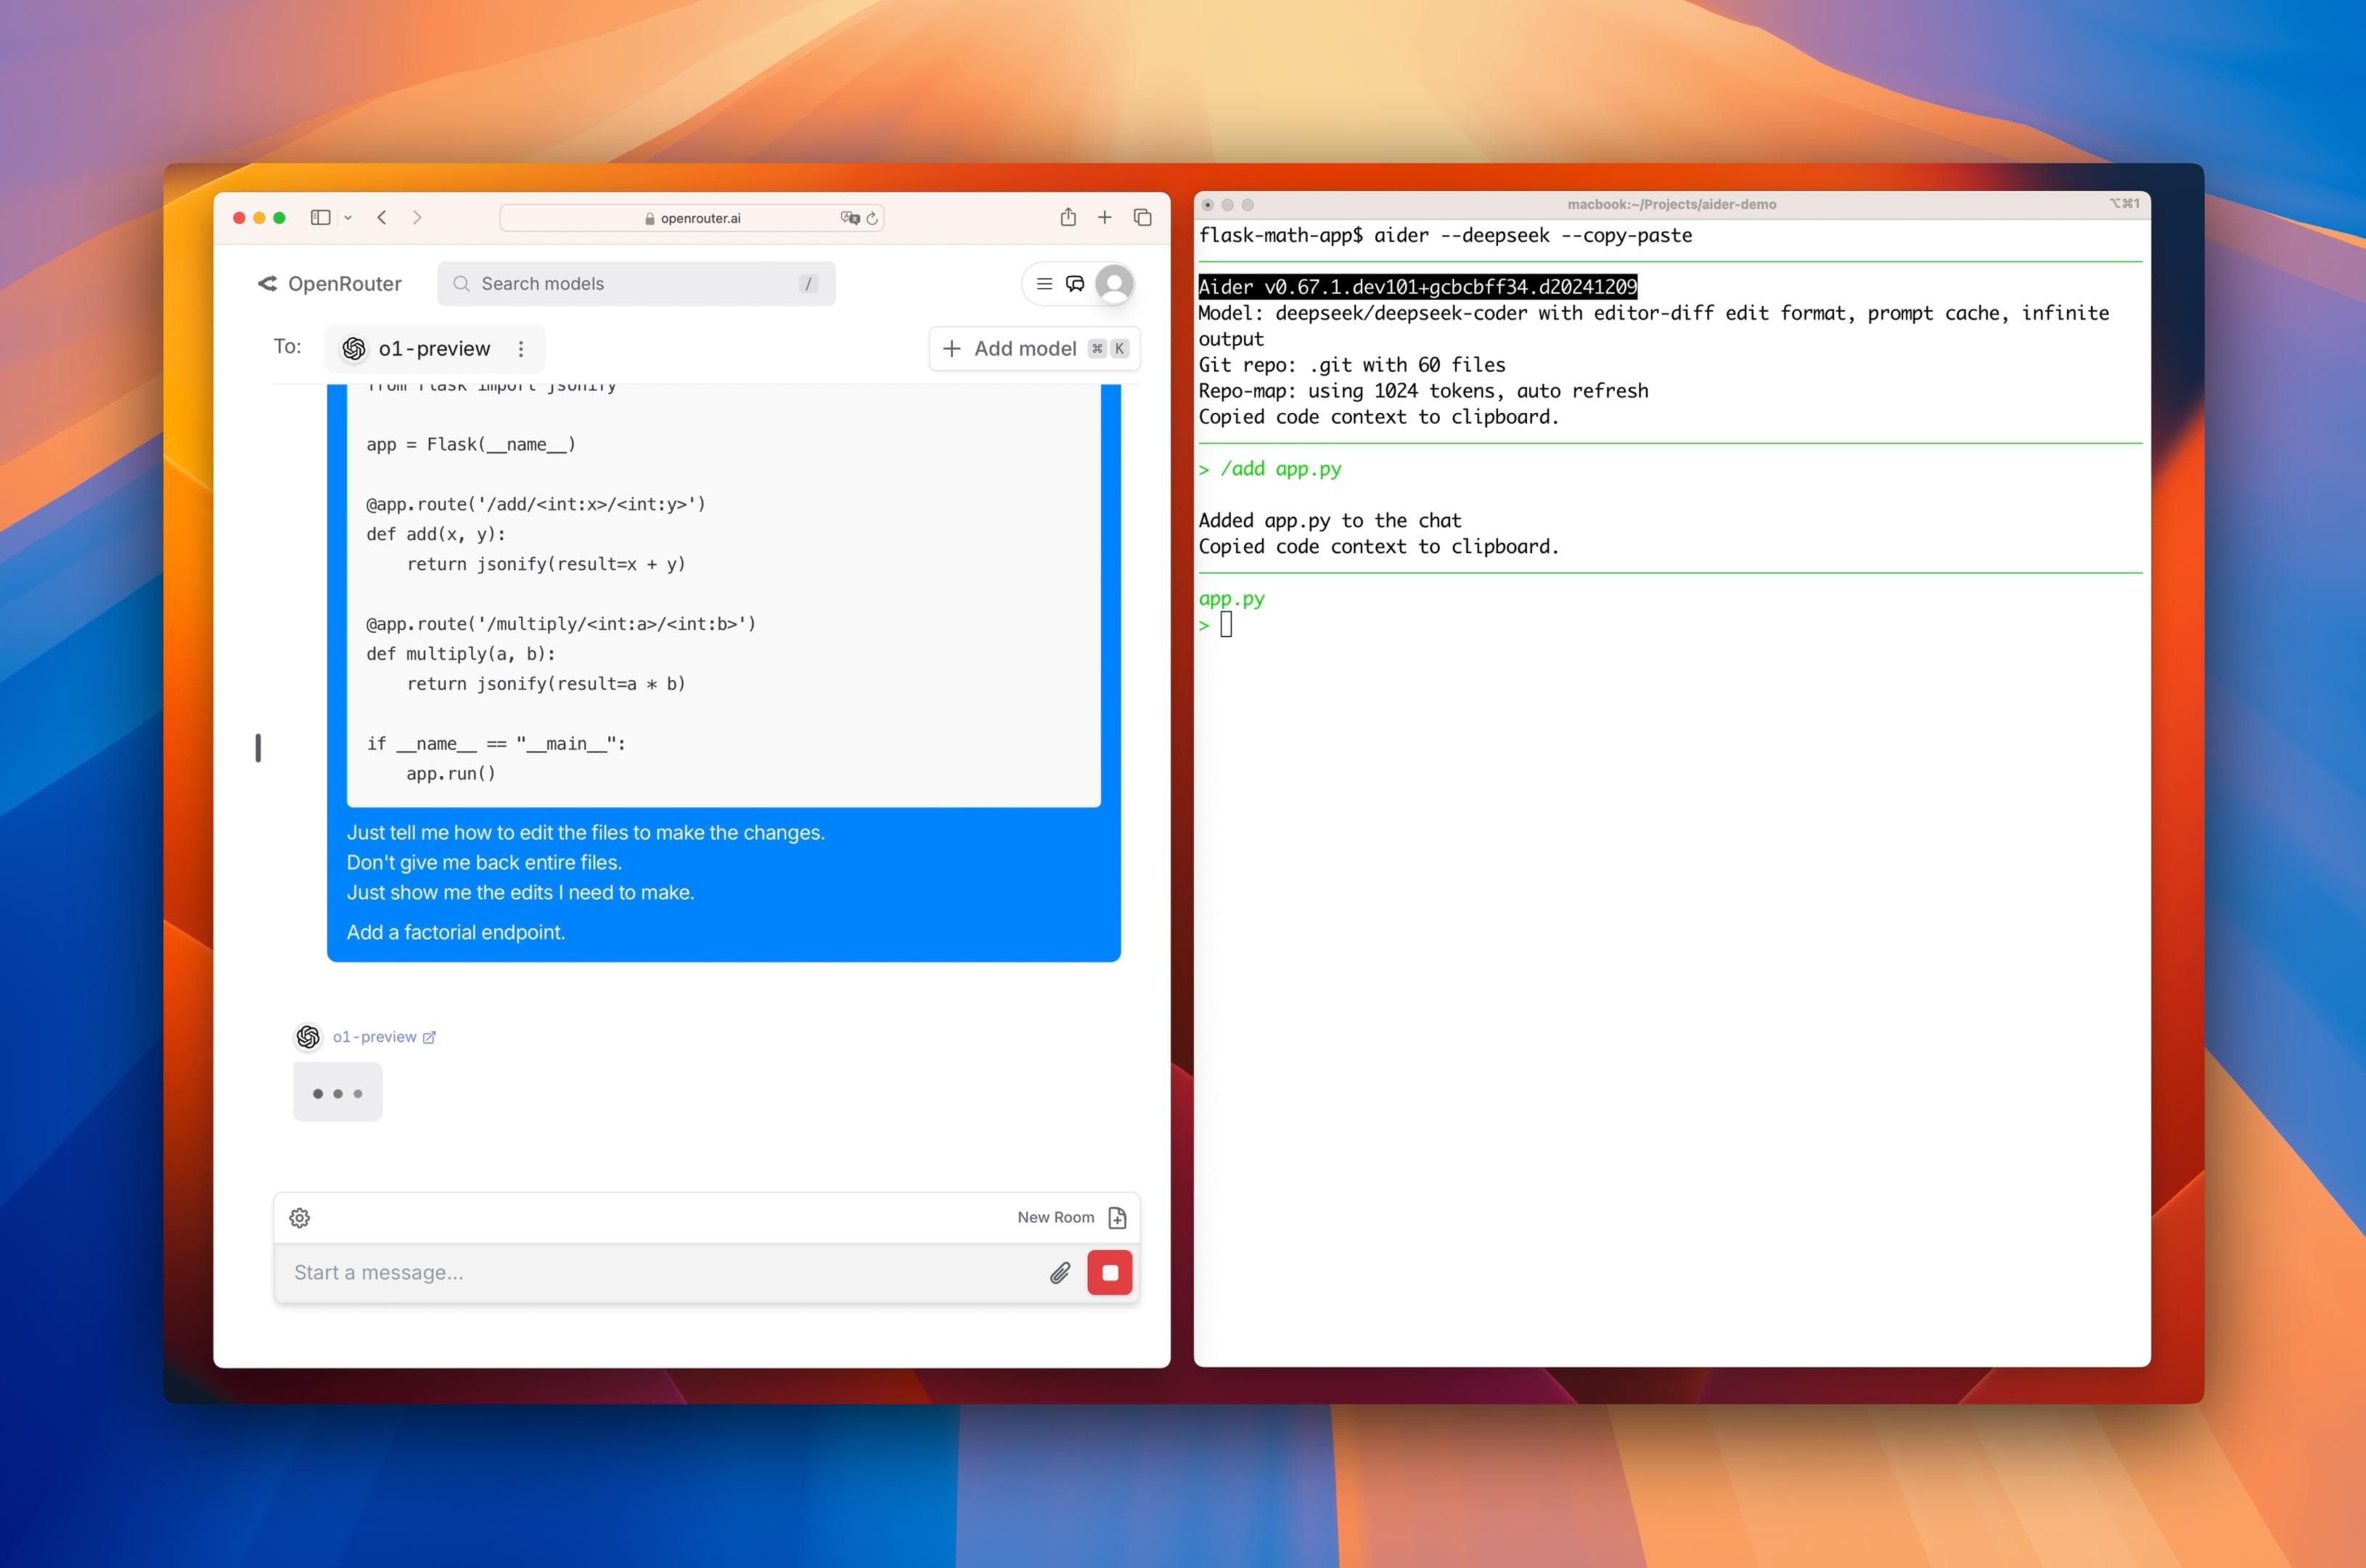Click the terminal input prompt cursor
Screen dimensions: 2366x1568
[x=1227, y=625]
